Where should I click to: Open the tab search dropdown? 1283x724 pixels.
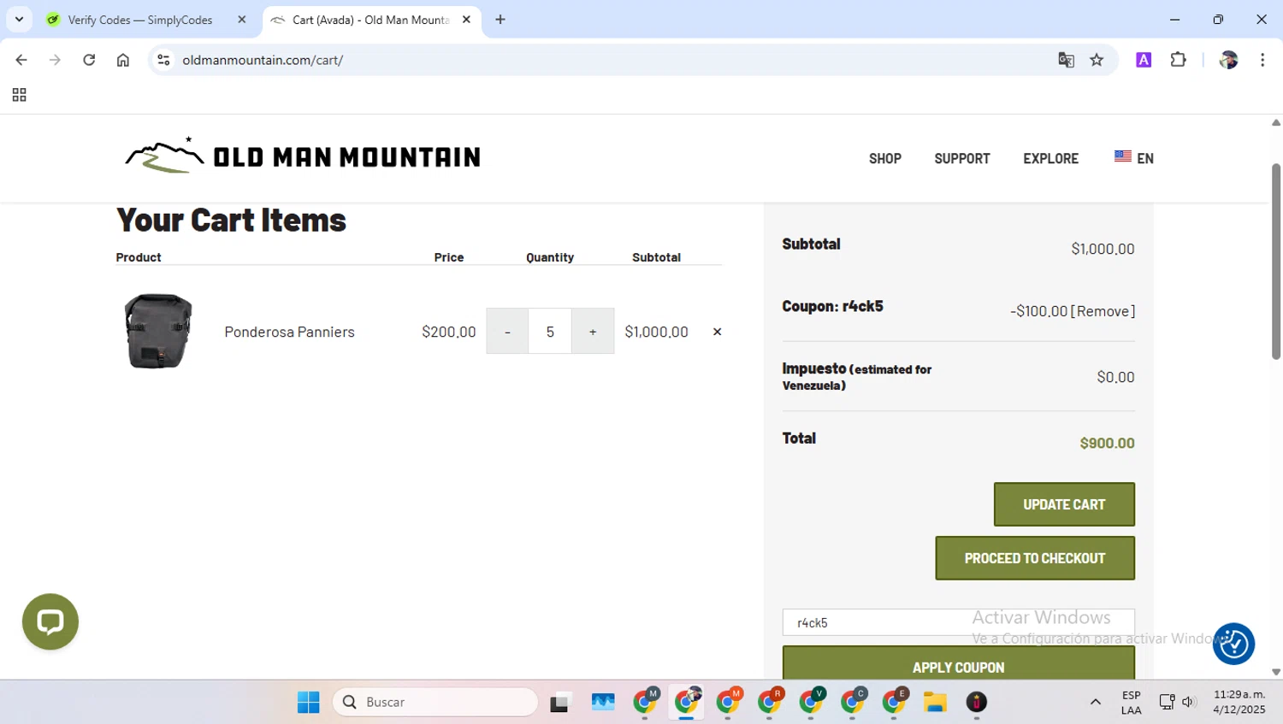pyautogui.click(x=19, y=19)
